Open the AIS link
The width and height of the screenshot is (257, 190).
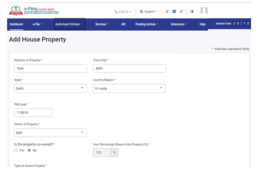click(123, 24)
